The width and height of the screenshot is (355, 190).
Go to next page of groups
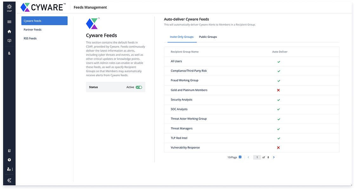[x=274, y=157]
